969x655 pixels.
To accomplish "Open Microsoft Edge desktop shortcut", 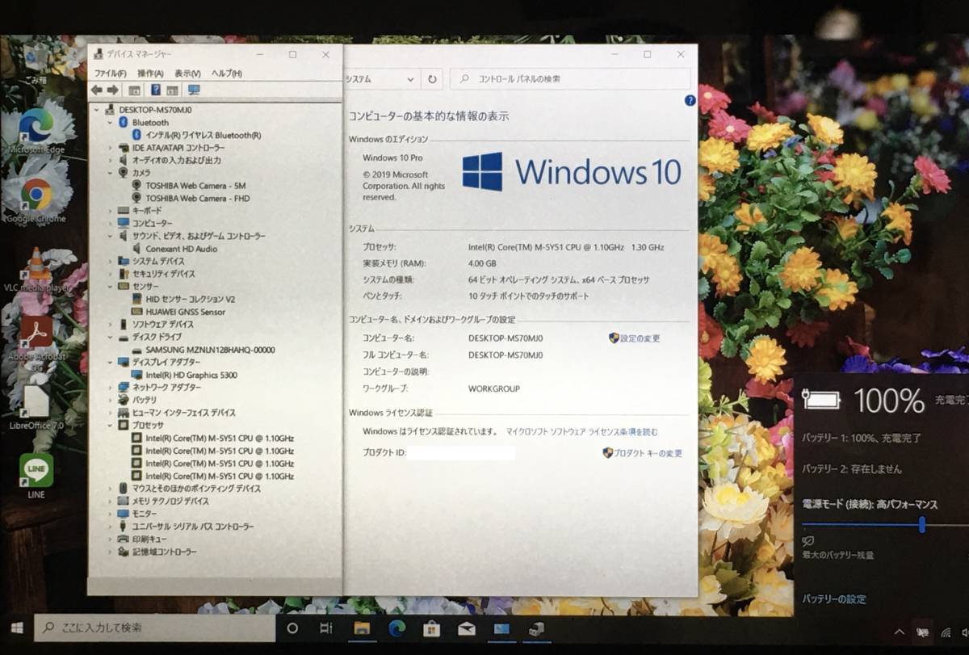I will pos(36,129).
